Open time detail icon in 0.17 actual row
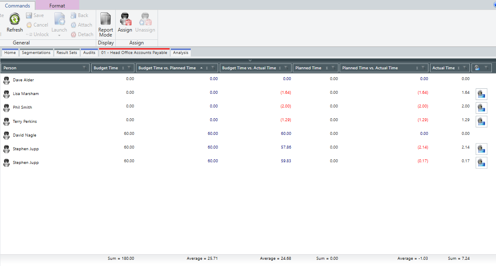 coord(481,162)
